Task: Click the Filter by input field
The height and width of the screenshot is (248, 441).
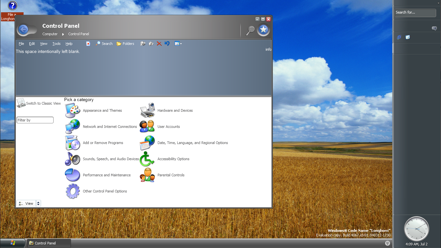Action: pos(35,120)
